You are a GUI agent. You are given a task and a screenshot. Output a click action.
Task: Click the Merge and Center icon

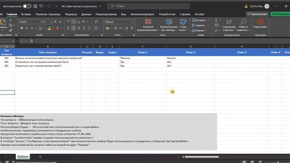click(96, 28)
